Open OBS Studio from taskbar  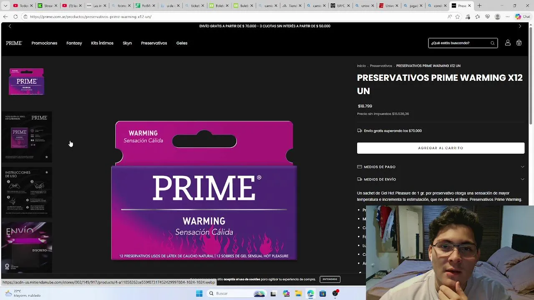335,293
